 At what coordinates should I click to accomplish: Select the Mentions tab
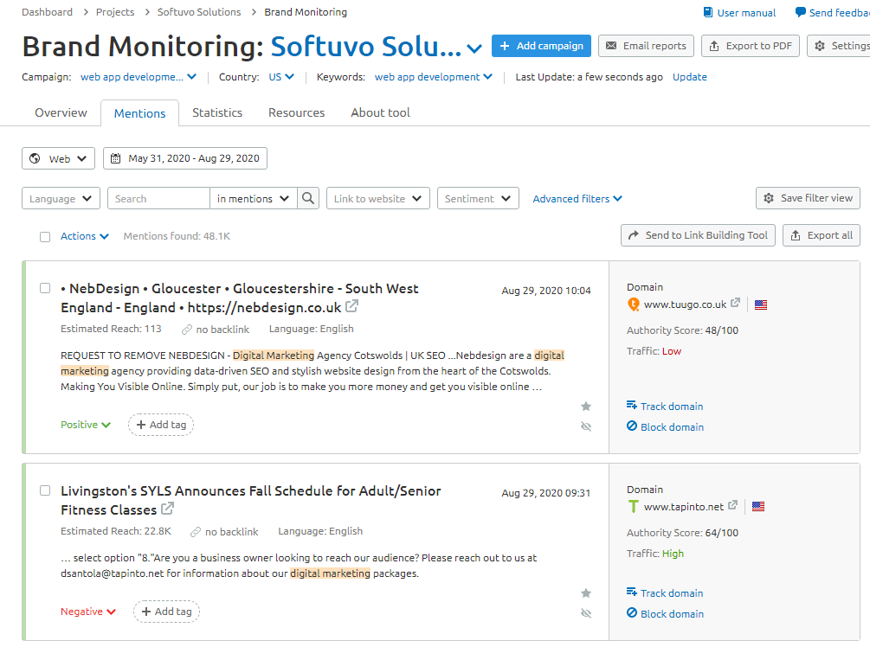[140, 113]
